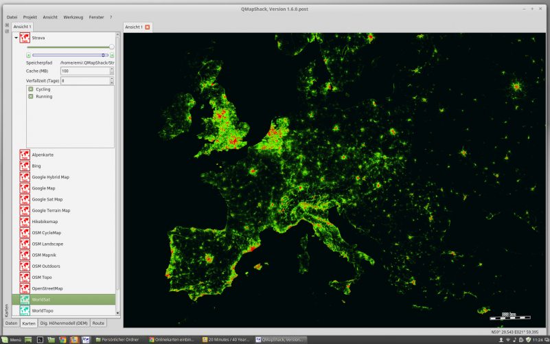The height and width of the screenshot is (344, 550).
Task: Collapse the Strava map entry
Action: [16, 38]
